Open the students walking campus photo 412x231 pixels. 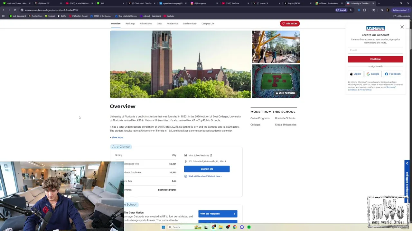(x=276, y=47)
